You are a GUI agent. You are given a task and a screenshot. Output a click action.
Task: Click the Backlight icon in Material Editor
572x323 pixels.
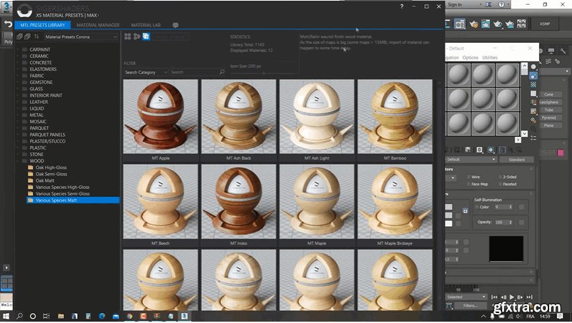coord(534,76)
